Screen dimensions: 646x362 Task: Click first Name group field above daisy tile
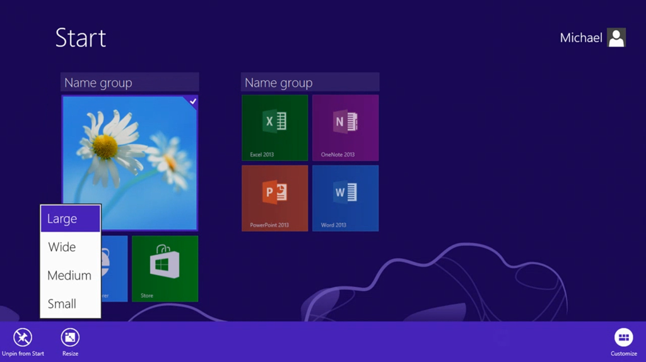[130, 82]
